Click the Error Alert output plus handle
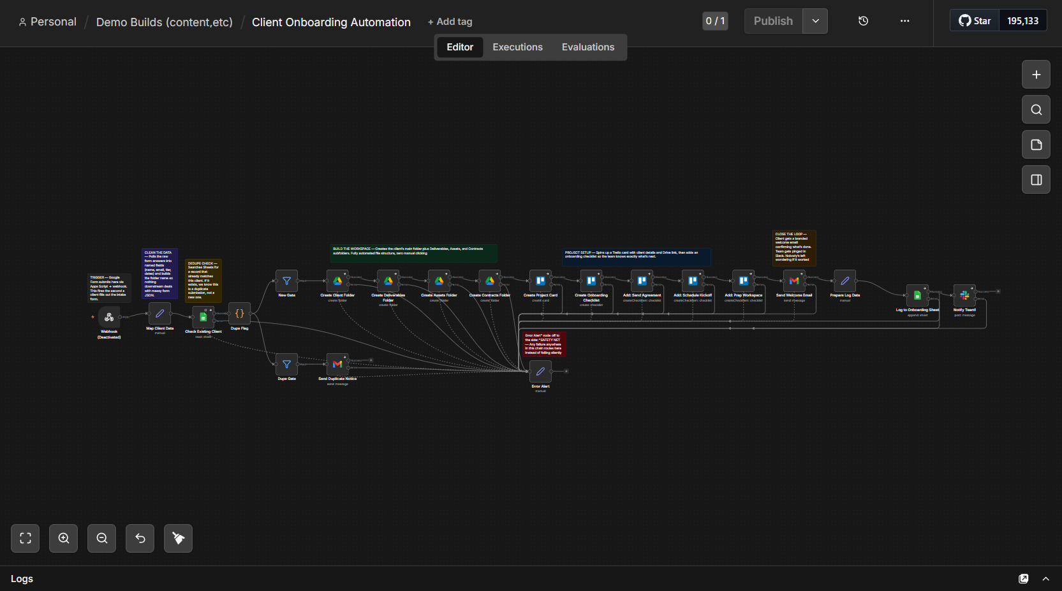Viewport: 1062px width, 591px height. (x=566, y=371)
